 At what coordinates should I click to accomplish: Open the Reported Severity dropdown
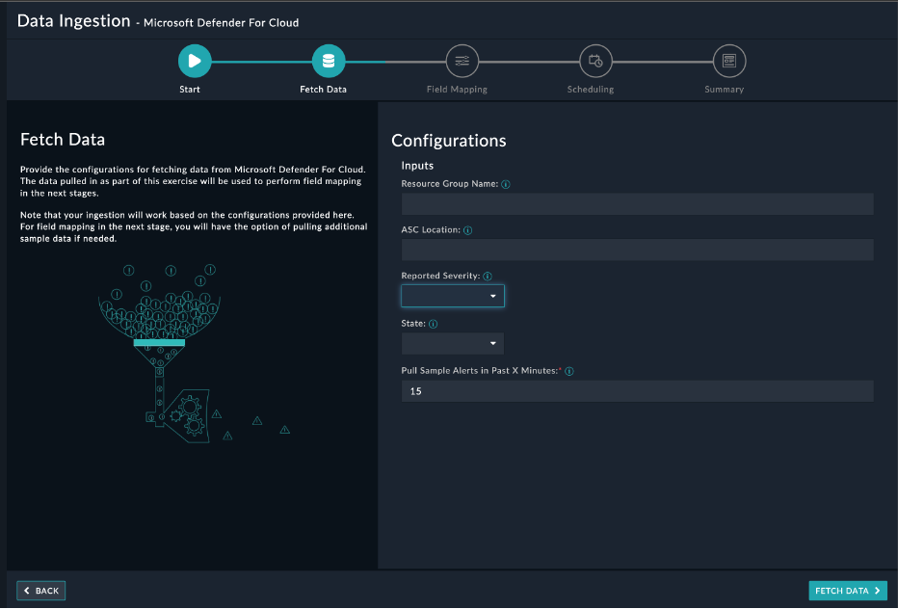453,296
